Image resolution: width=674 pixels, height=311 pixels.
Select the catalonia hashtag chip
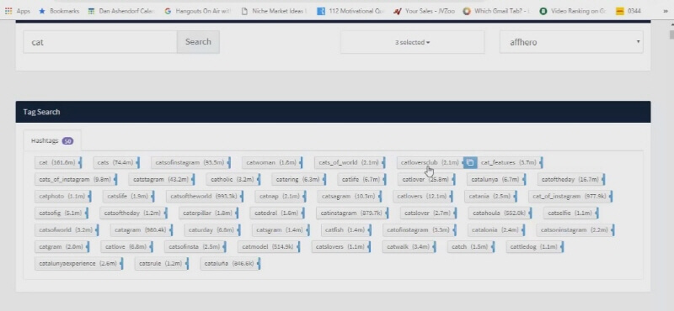point(496,229)
